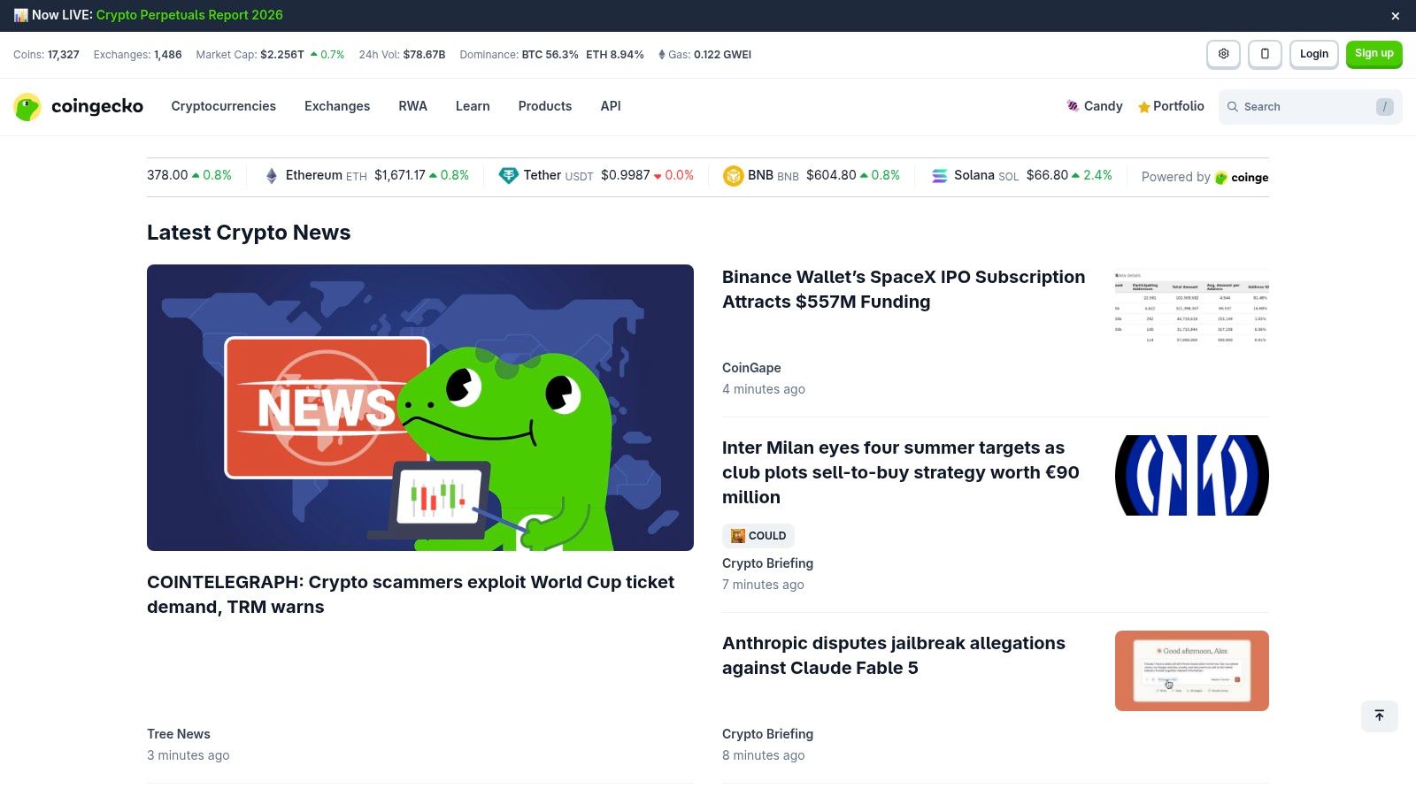Click BTC 56.3% dominance

click(x=550, y=55)
